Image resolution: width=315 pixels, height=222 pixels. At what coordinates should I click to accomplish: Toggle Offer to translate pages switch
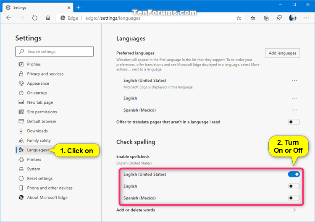click(294, 122)
